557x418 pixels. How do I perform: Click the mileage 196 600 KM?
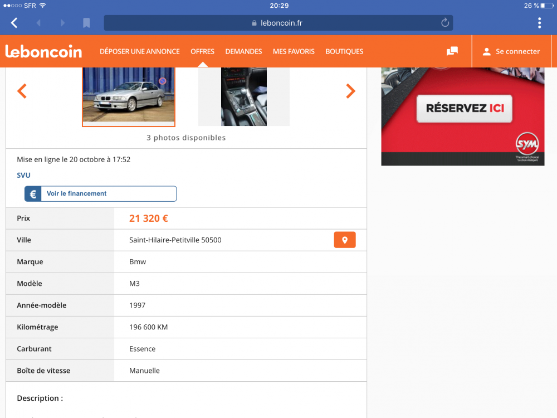coord(149,327)
